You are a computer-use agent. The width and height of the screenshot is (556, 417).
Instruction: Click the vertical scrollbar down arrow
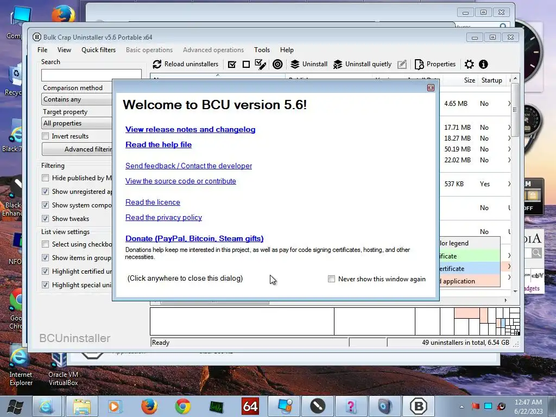(x=515, y=291)
